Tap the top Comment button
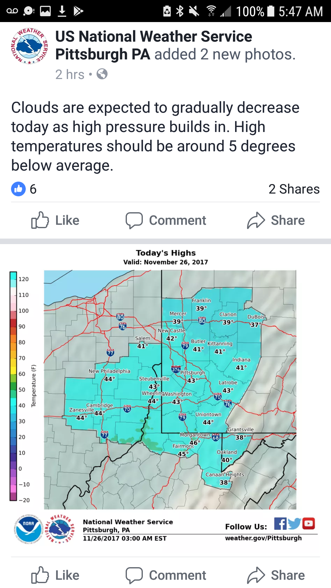Image resolution: width=331 pixels, height=588 pixels. [166, 220]
